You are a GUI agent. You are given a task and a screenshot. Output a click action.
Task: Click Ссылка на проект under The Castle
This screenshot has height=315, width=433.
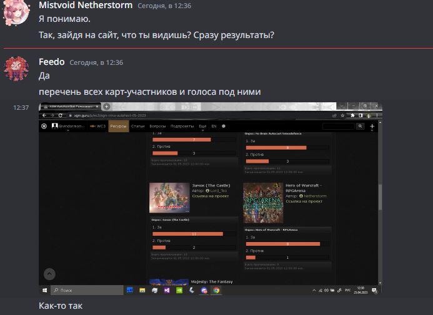[211, 196]
